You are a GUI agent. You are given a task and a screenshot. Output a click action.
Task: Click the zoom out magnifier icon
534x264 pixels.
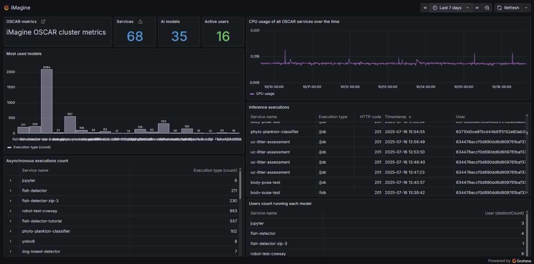[487, 7]
